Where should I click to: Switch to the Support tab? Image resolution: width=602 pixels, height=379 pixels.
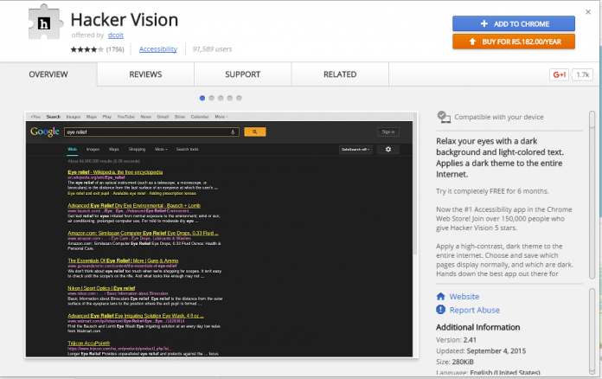(x=243, y=74)
